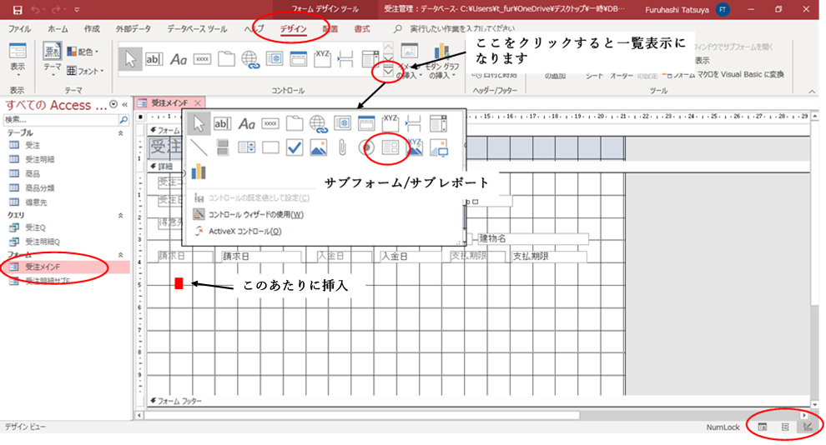This screenshot has height=445, width=826.
Task: Open the 受注Q query in navigation pane
Action: [34, 227]
